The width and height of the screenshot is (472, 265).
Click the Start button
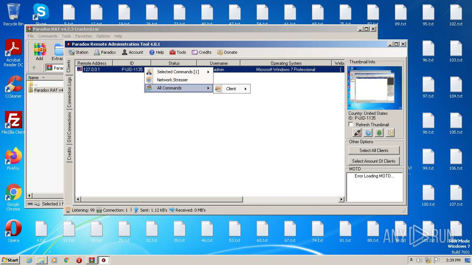[x=10, y=260]
